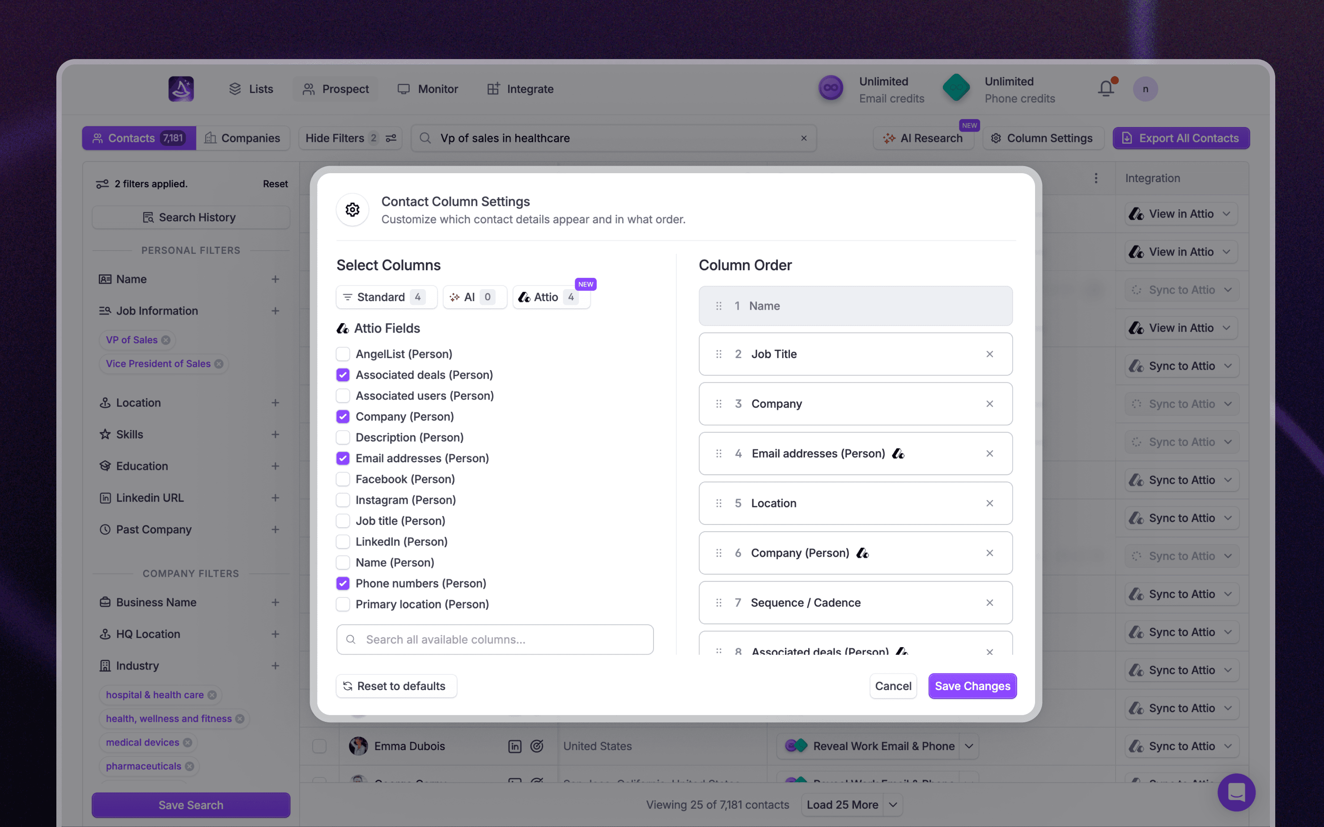This screenshot has width=1324, height=827.
Task: Add a Job Information filter
Action: 276,311
